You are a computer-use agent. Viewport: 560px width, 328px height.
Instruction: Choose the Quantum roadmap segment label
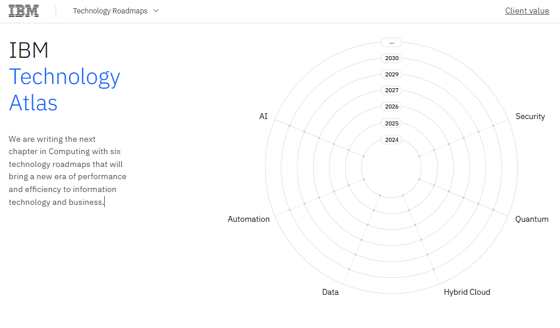tap(531, 219)
